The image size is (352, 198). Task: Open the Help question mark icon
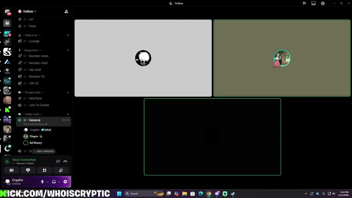tap(323, 3)
